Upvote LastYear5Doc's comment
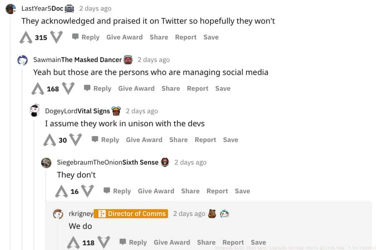This screenshot has width=376, height=250. point(26,37)
